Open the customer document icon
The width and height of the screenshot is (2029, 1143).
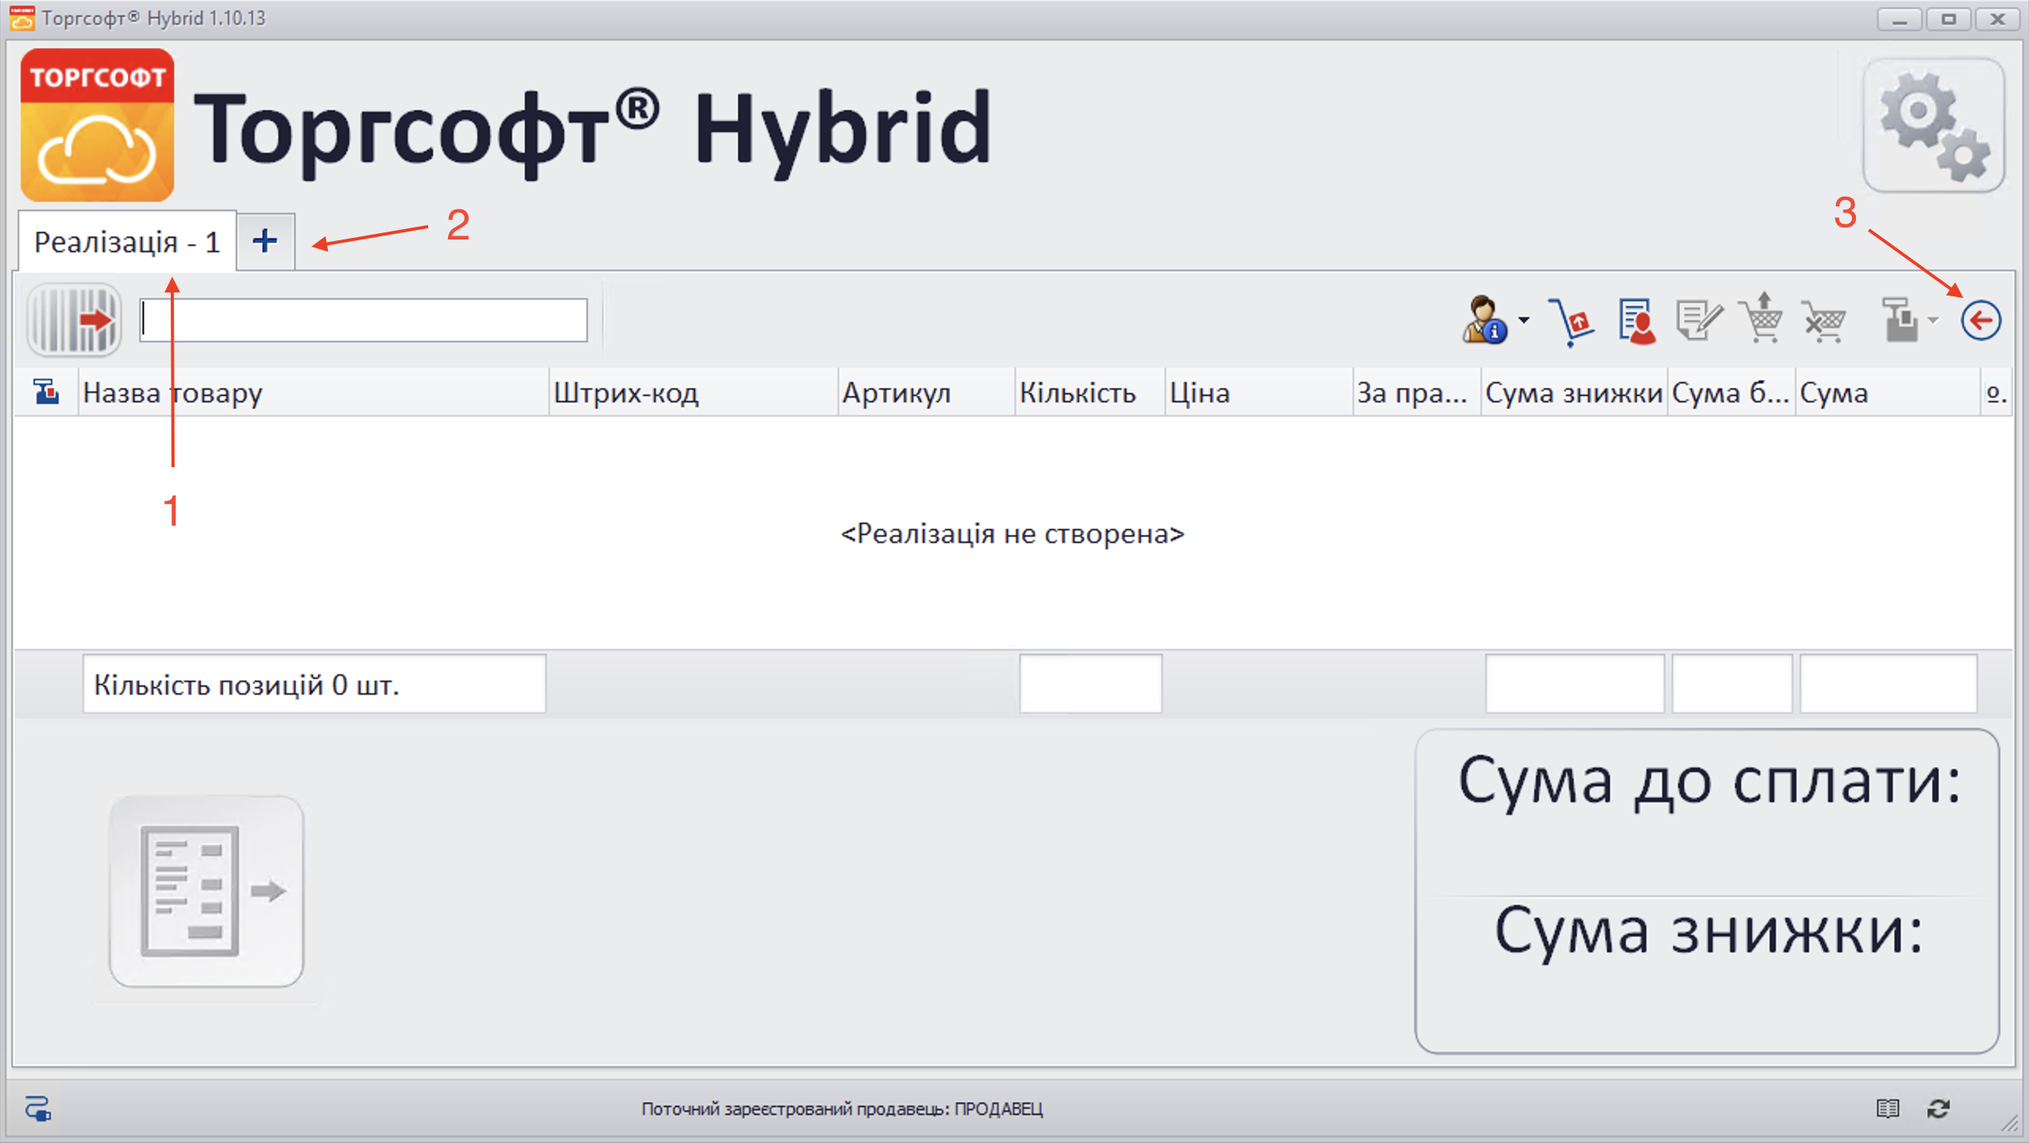[x=1636, y=320]
